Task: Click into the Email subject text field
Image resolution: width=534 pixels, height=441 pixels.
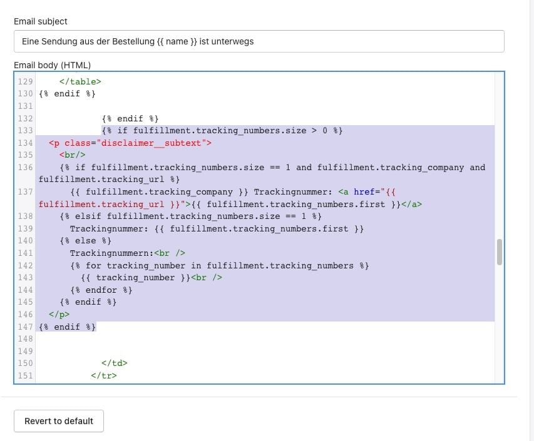Action: [259, 41]
